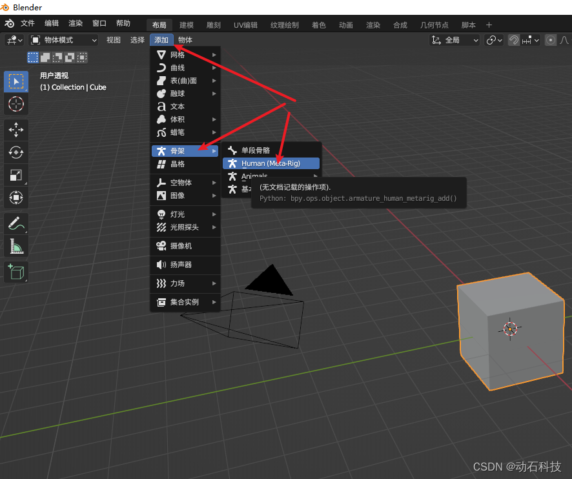
Task: Add a new workspace with plus
Action: coord(489,25)
